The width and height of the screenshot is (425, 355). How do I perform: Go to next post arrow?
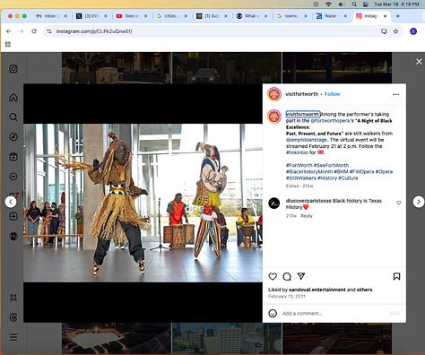pos(419,202)
